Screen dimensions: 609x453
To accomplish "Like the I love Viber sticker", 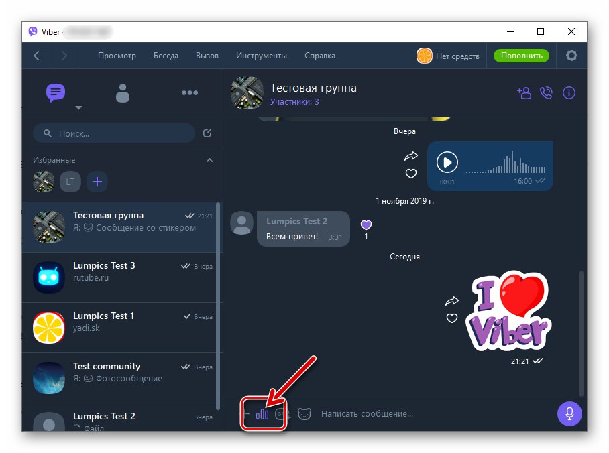I will pos(451,318).
